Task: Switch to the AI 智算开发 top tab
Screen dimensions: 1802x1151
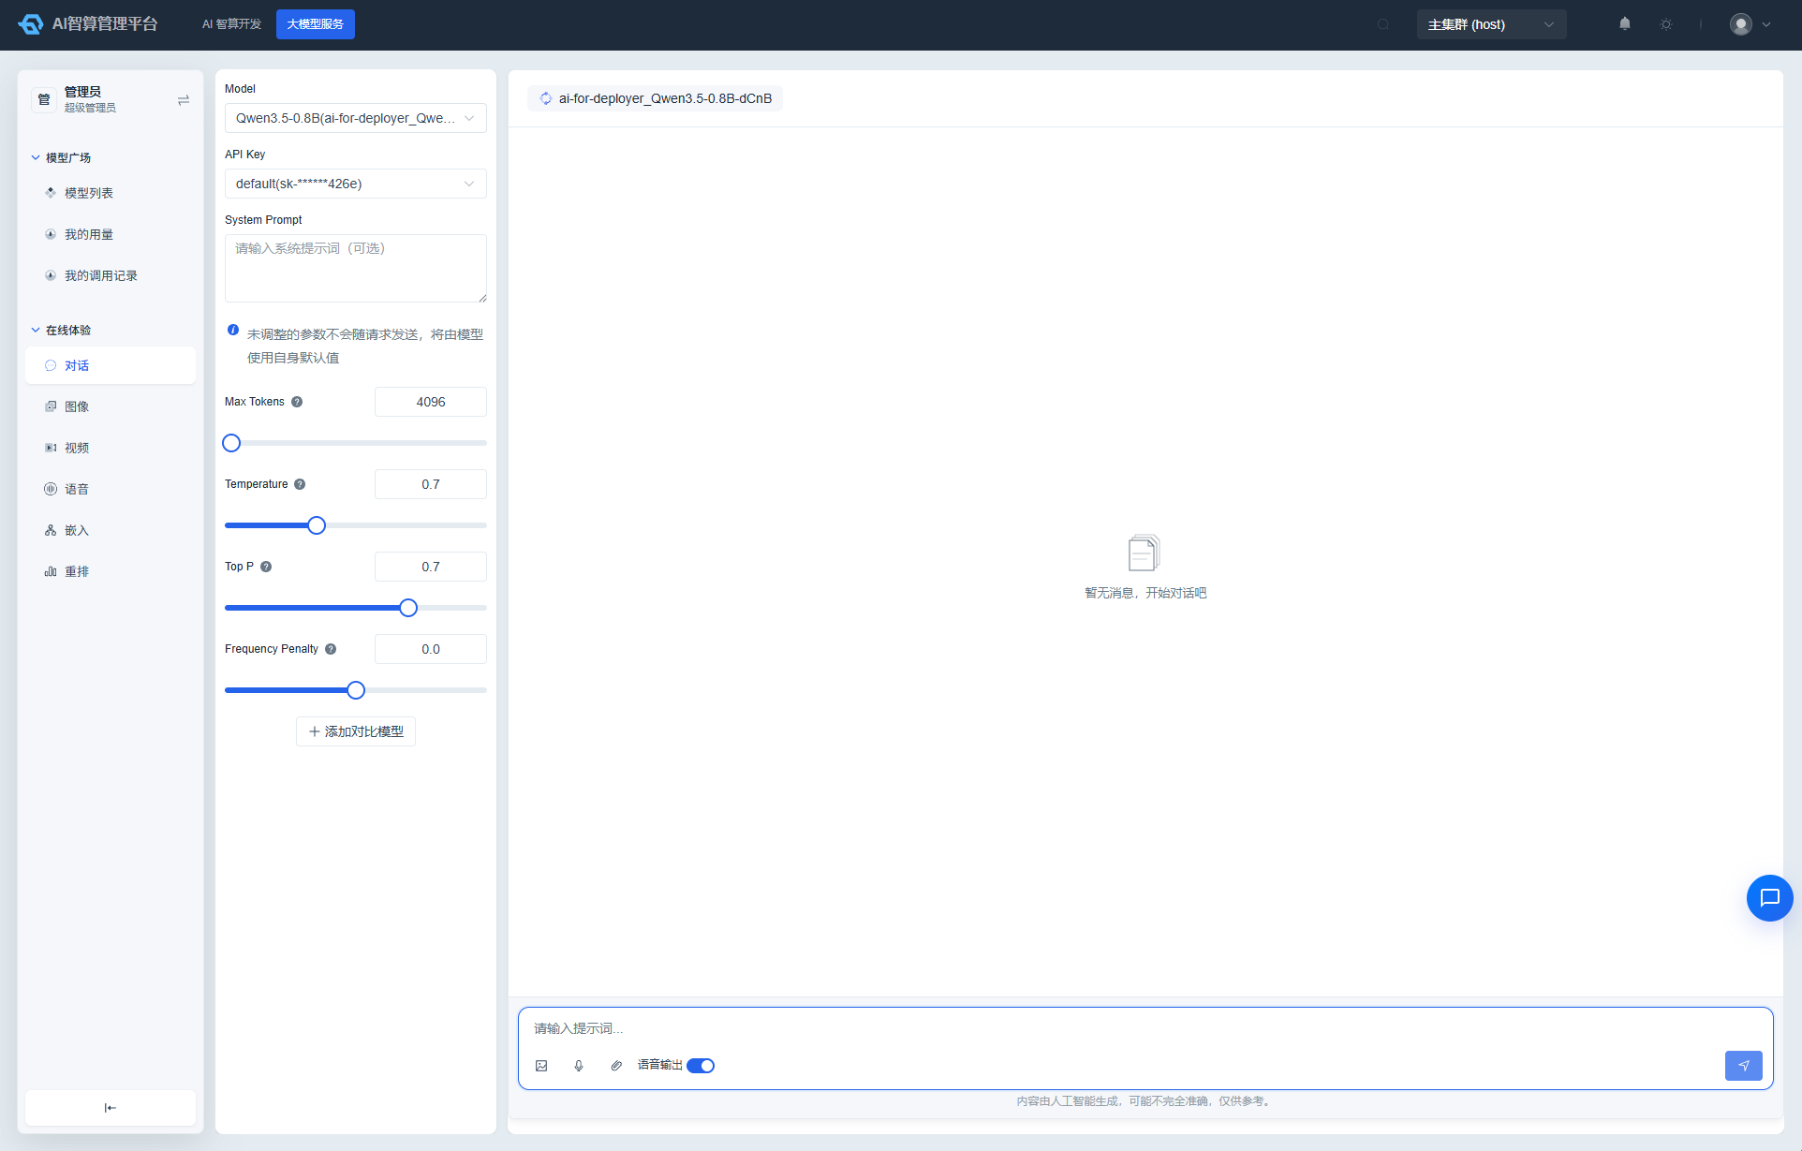Action: pyautogui.click(x=231, y=24)
